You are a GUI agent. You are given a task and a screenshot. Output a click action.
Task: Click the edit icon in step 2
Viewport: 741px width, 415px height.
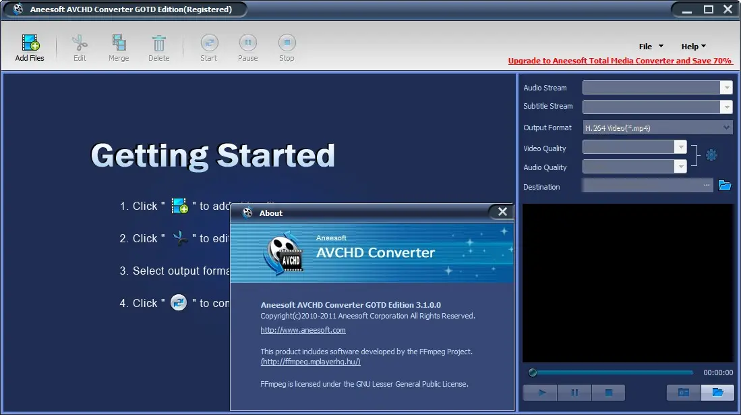click(x=179, y=238)
